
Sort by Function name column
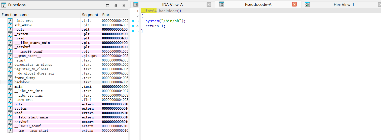[x=40, y=15]
